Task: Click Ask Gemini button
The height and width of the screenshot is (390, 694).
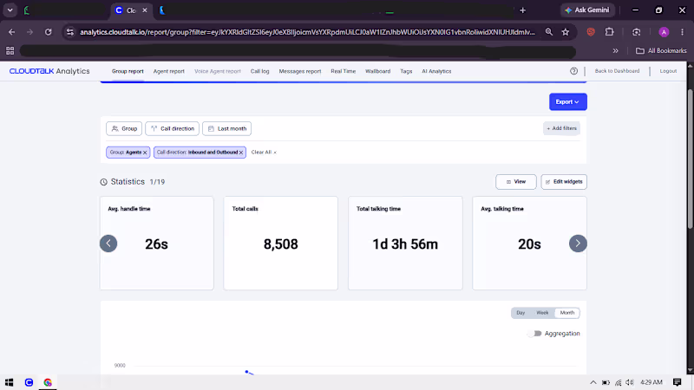Action: (x=587, y=10)
